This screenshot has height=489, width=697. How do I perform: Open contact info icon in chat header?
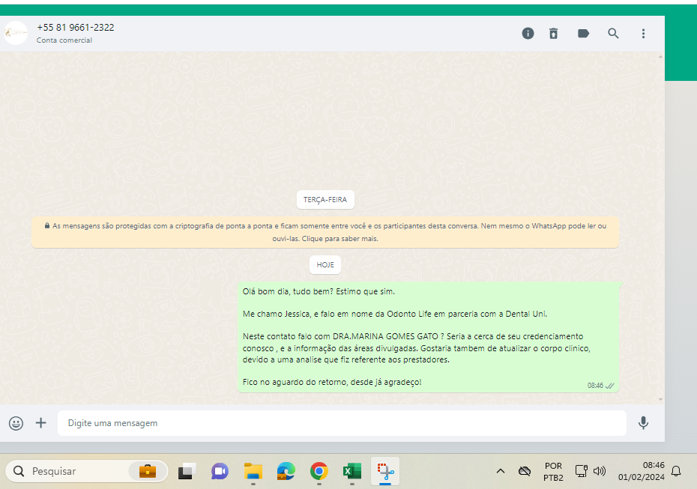pos(528,33)
